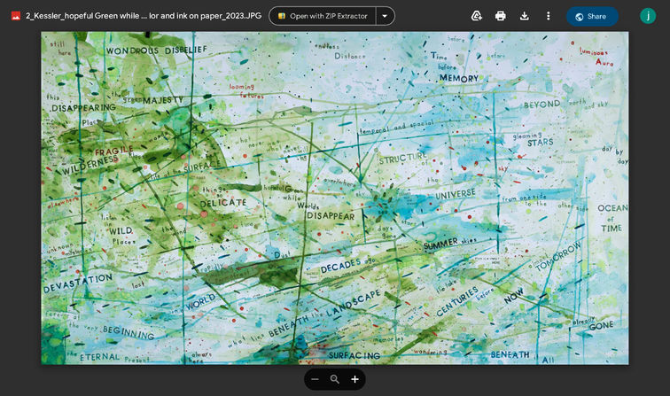The width and height of the screenshot is (670, 396).
Task: Click the word UNIVERSE in the artwork
Action: 455,194
